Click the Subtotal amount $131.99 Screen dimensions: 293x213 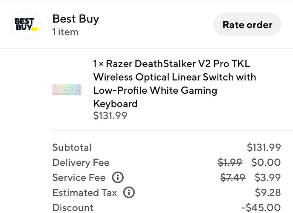264,147
